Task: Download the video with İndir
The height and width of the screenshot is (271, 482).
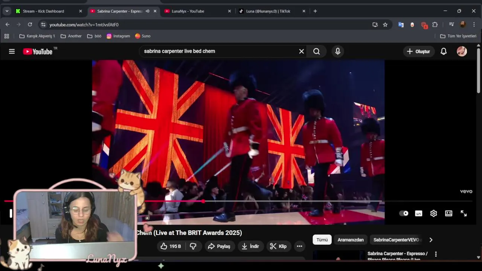Action: 250,246
